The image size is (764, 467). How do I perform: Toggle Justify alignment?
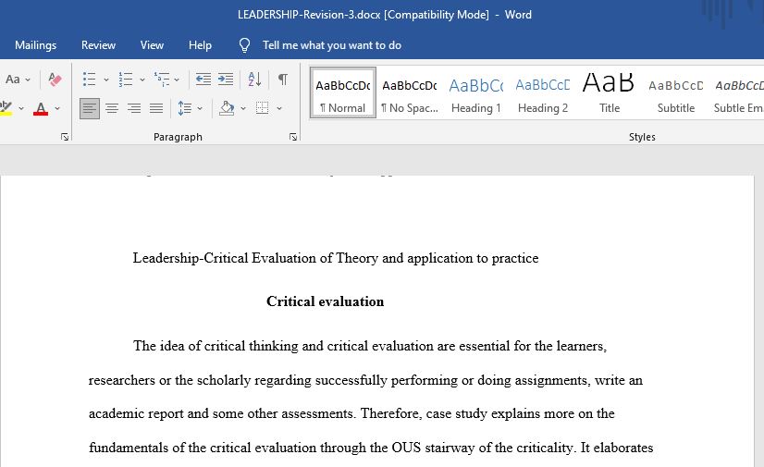tap(156, 108)
